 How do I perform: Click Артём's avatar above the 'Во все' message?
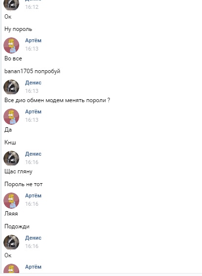click(x=11, y=45)
